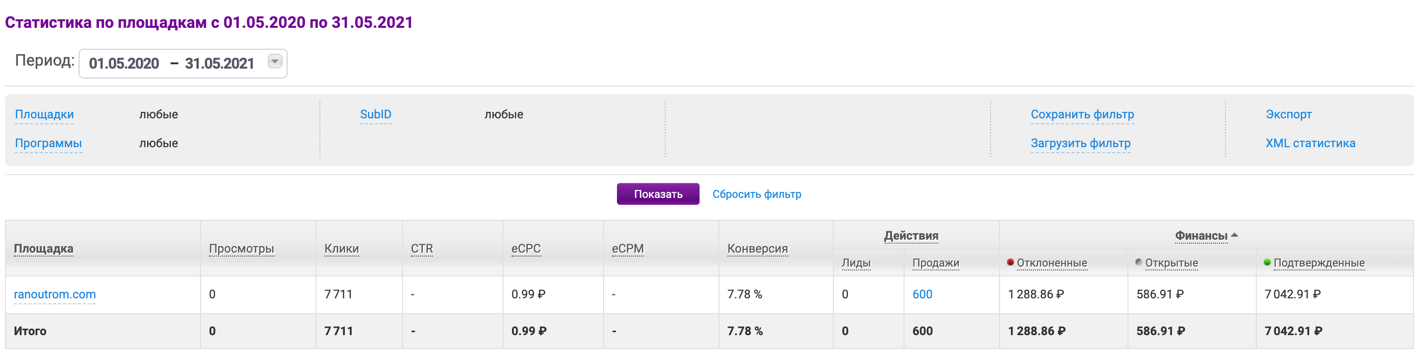The height and width of the screenshot is (358, 1420).
Task: Click the green Подтвержденные status dot
Action: pyautogui.click(x=1267, y=262)
